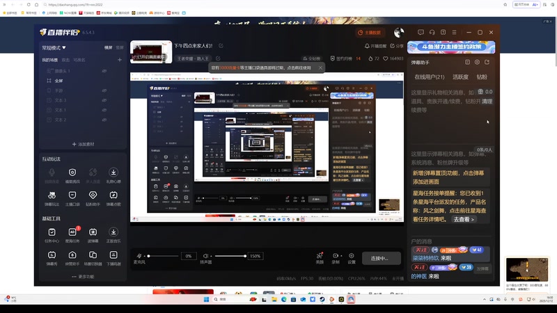
Task: Click the user avatar in title bar
Action: click(398, 32)
